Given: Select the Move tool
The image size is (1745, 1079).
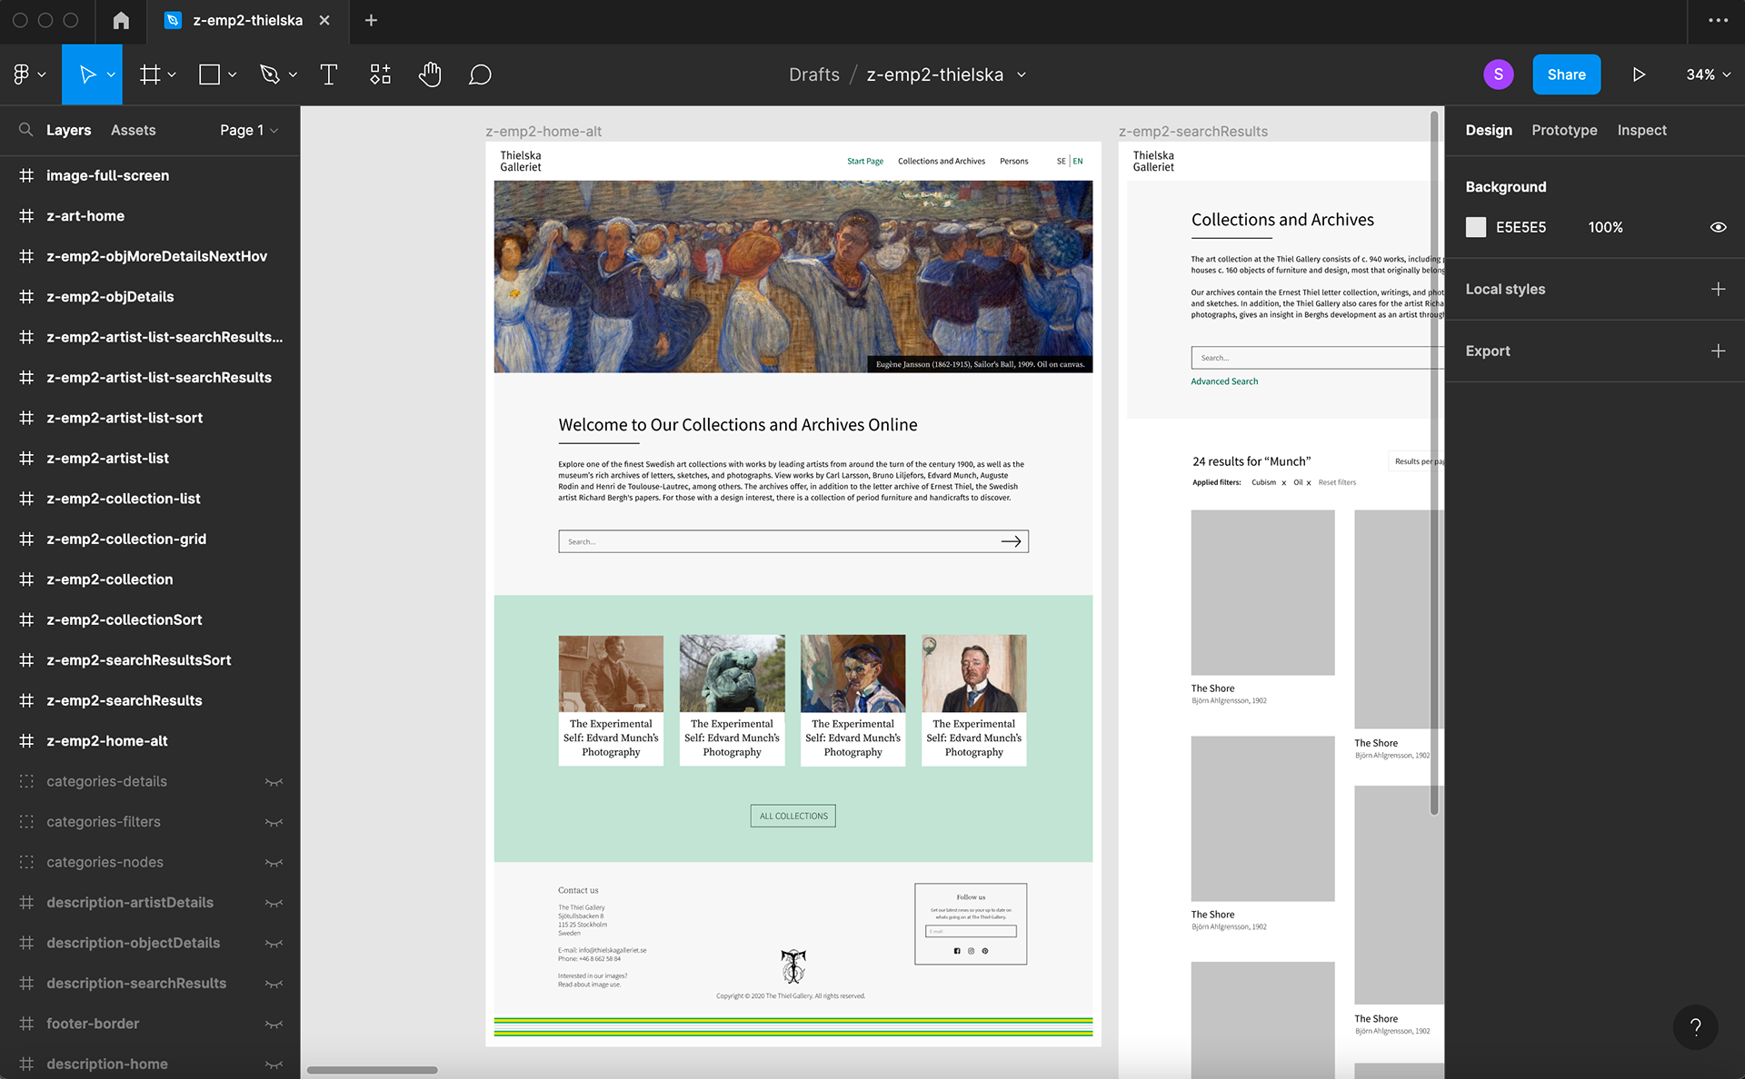Looking at the screenshot, I should point(87,74).
